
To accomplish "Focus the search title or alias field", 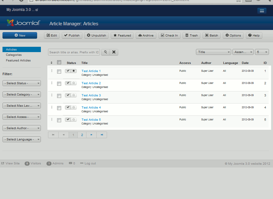I will tap(74, 52).
